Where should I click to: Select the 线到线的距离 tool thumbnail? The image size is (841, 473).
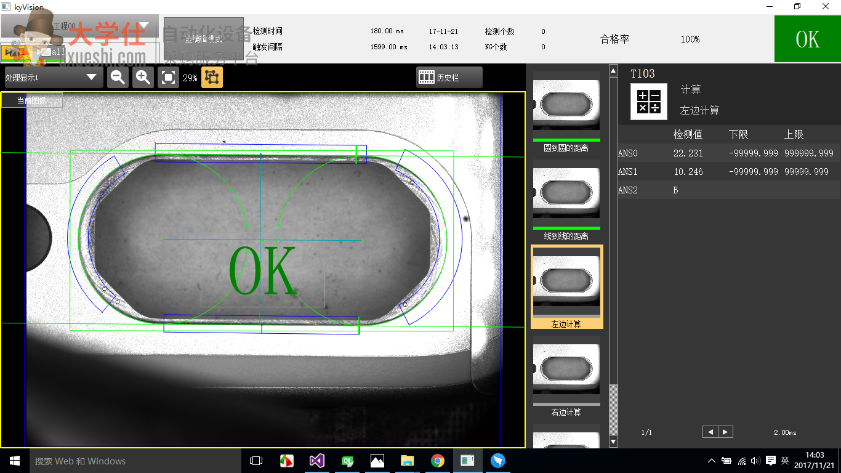tap(566, 200)
